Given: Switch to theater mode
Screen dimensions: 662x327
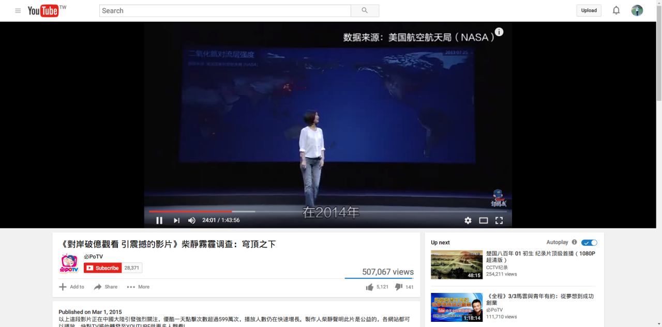Looking at the screenshot, I should click(x=484, y=220).
